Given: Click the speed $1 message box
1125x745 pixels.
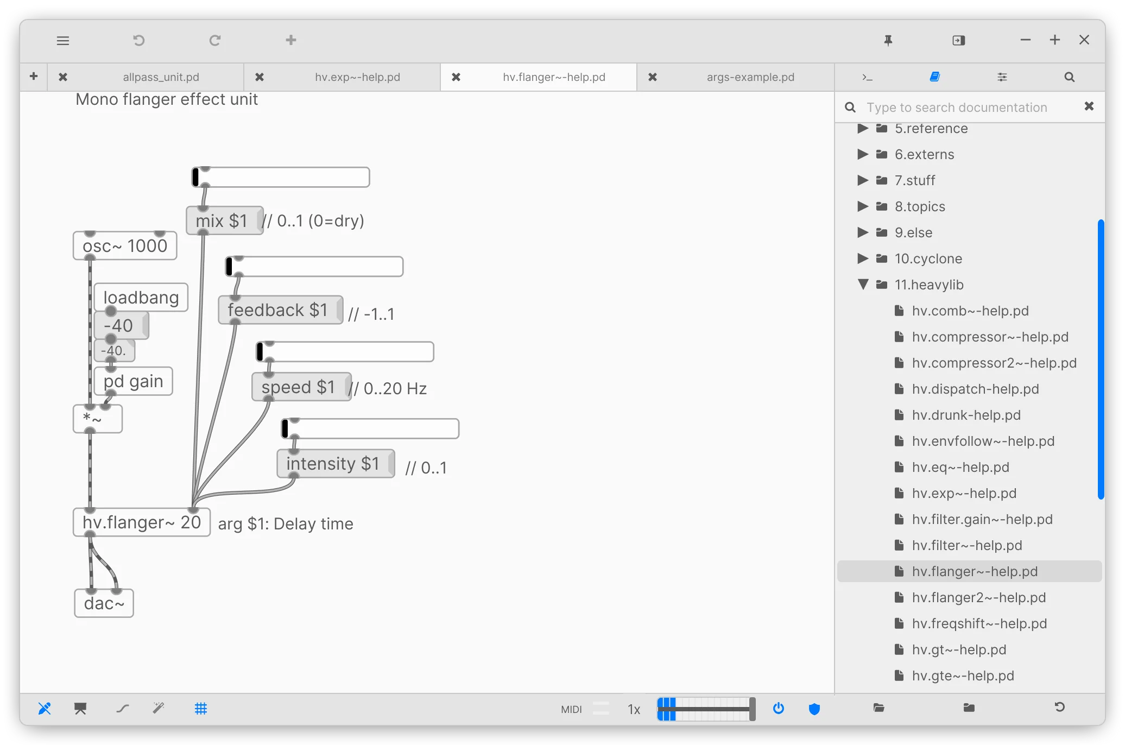Looking at the screenshot, I should (x=302, y=387).
